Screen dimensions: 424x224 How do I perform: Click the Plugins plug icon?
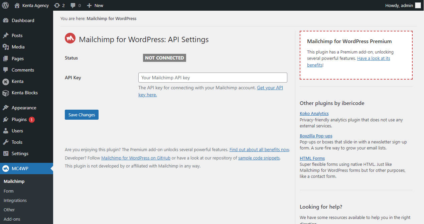click(x=6, y=119)
